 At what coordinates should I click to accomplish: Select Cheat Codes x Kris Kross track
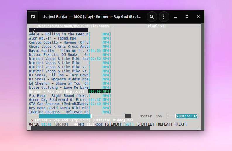(70, 47)
